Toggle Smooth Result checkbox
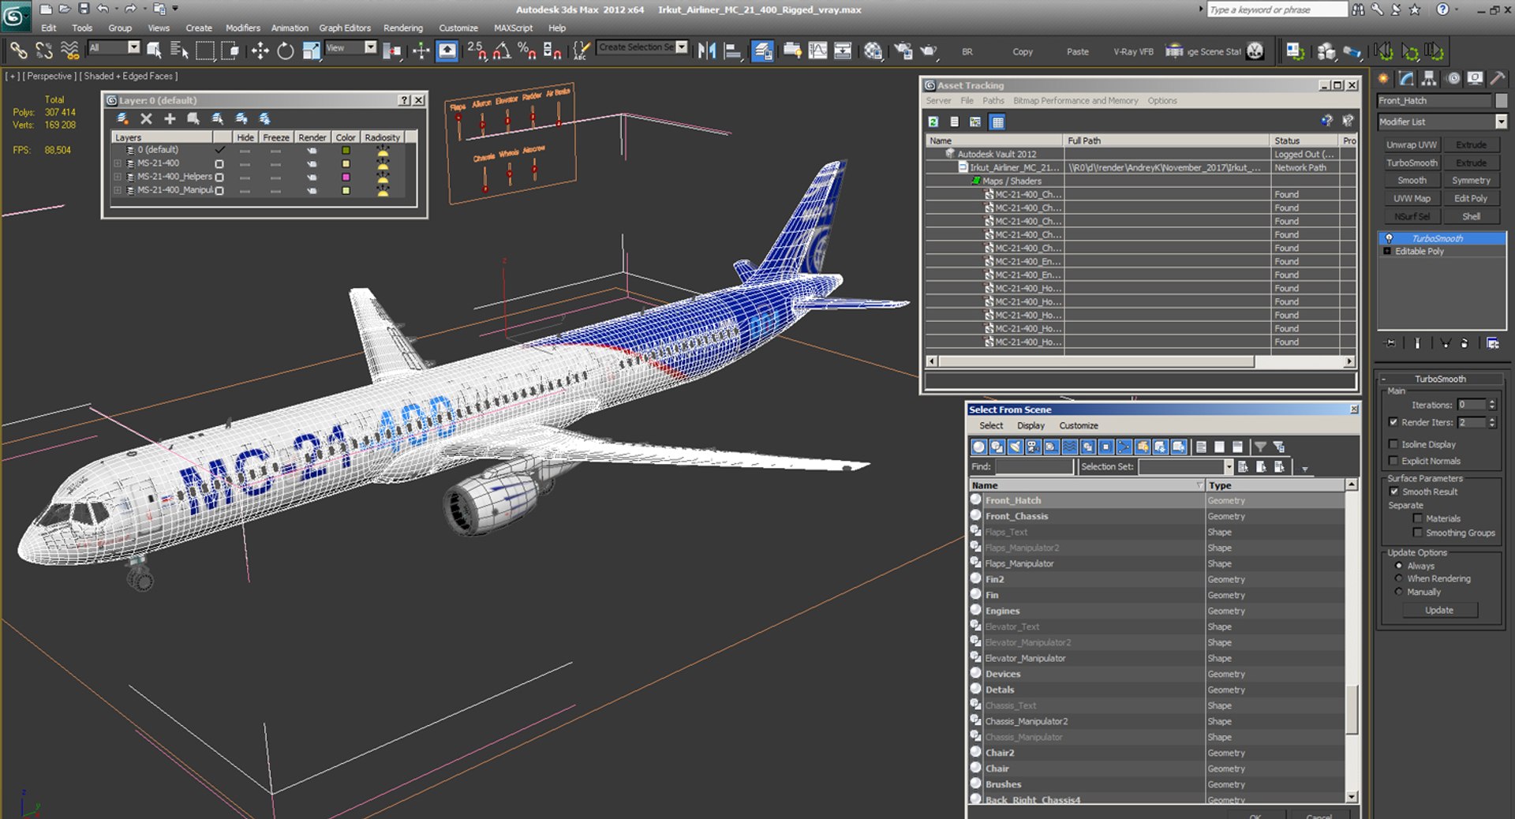The height and width of the screenshot is (819, 1515). [x=1393, y=492]
